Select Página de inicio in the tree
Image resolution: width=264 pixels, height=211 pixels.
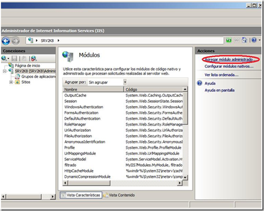[x=27, y=65]
